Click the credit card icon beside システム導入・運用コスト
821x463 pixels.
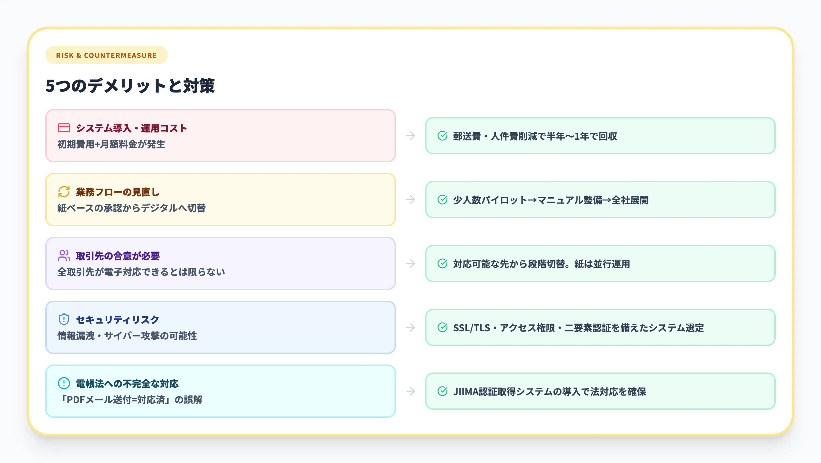[x=64, y=128]
